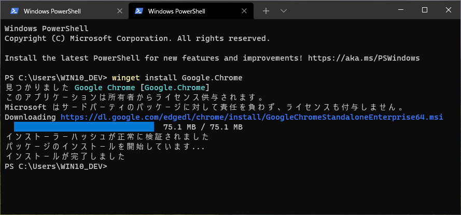The width and height of the screenshot is (461, 215).
Task: Click the PowerShell icon on the first tab
Action: pyautogui.click(x=14, y=11)
